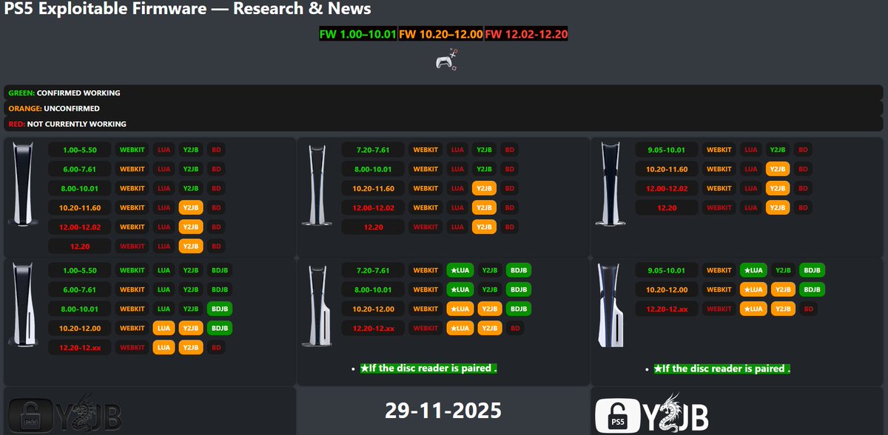Viewport: 888px width, 435px height.
Task: Select the ★LUA badge in the 8.00-10.01 row
Action: [460, 290]
